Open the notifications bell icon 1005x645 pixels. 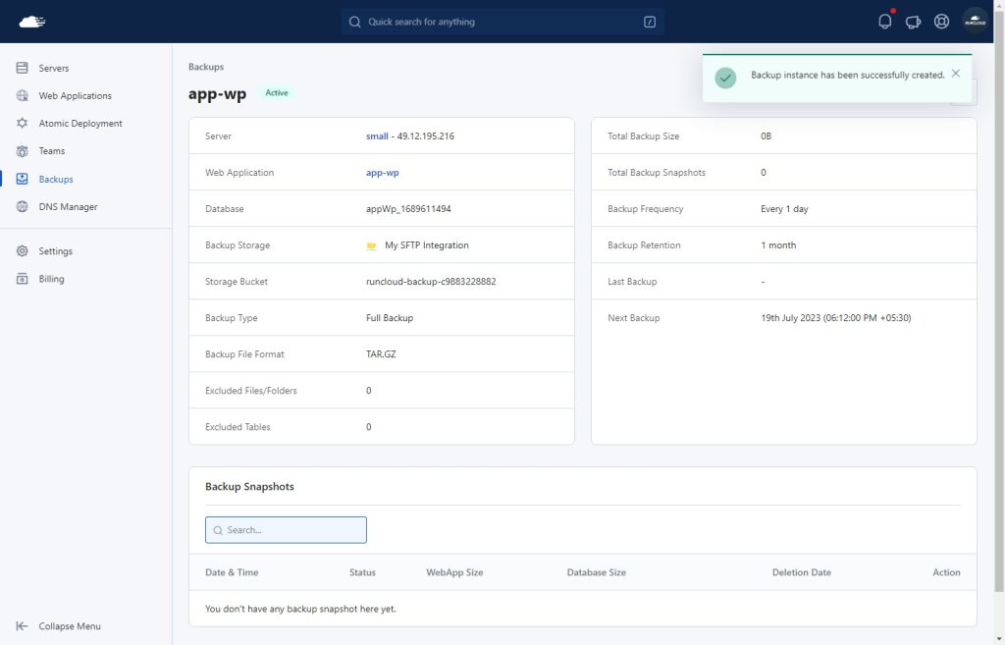click(x=884, y=22)
